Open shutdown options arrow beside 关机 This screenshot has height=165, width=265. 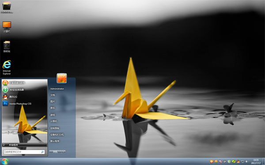(x=64, y=152)
